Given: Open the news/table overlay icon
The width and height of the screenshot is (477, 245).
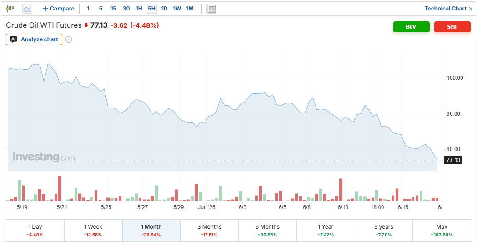Looking at the screenshot, I should 211,9.
